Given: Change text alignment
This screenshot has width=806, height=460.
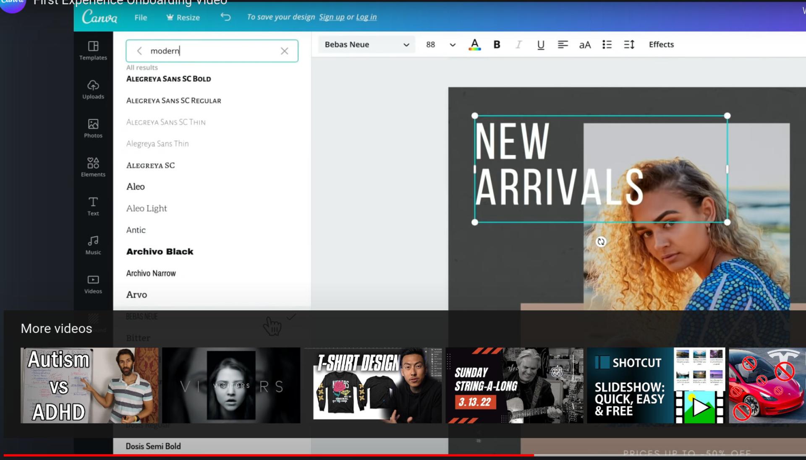Looking at the screenshot, I should (x=563, y=44).
